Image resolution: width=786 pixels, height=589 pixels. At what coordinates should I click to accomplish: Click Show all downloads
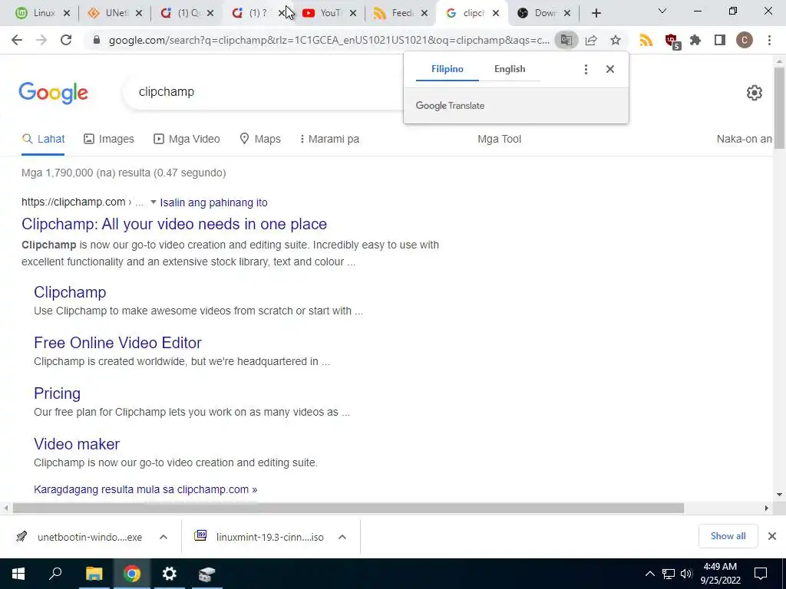click(x=728, y=536)
